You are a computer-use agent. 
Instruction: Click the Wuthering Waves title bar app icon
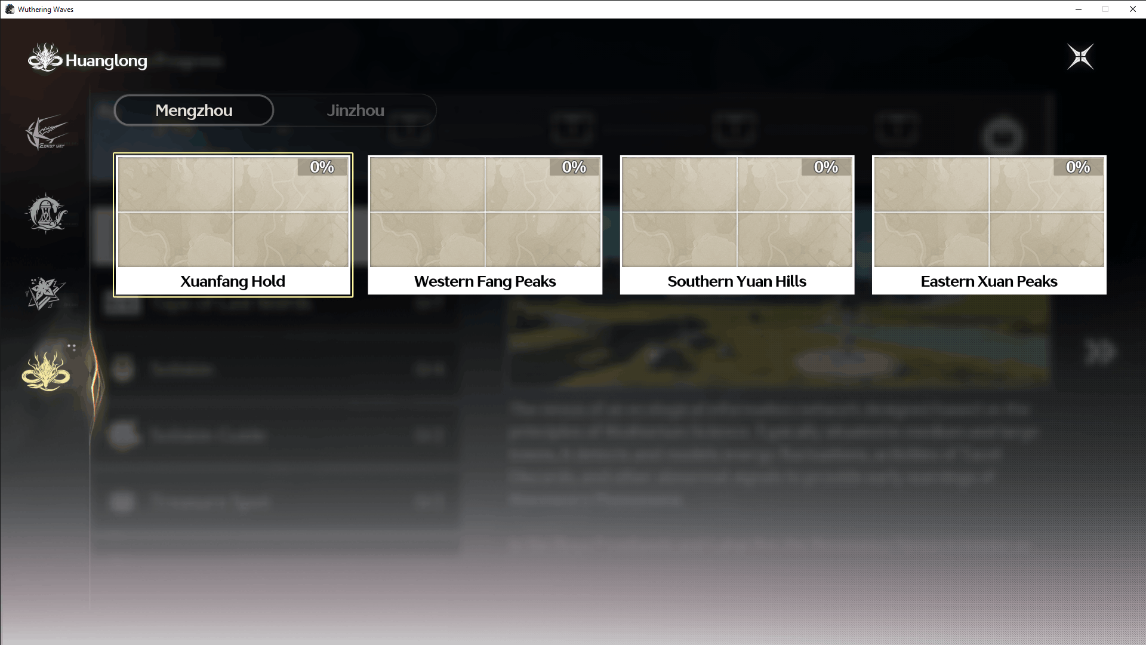click(10, 9)
